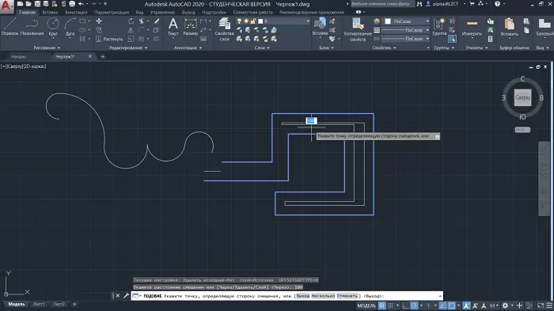The width and height of the screenshot is (554, 311).
Task: Click the Размер (Dimension) tool
Action: (x=191, y=26)
